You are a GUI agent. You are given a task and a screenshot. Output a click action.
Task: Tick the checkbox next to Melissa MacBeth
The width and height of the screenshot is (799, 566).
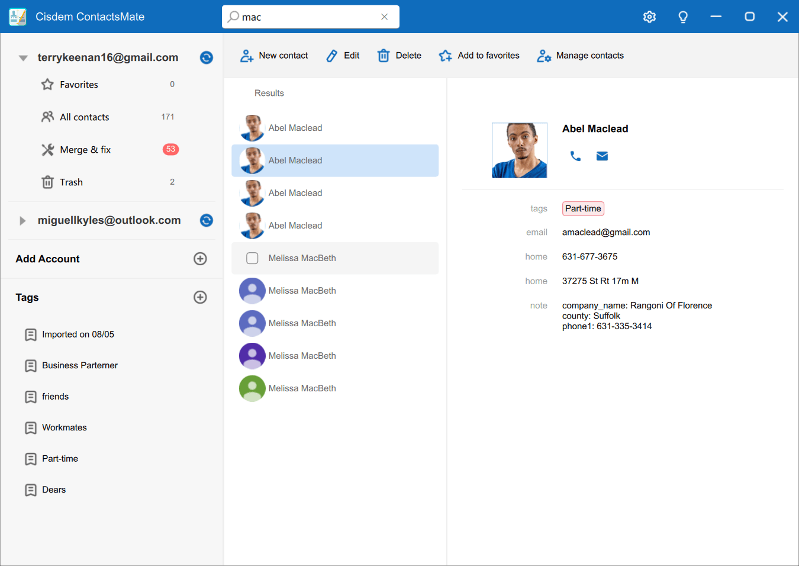click(252, 258)
